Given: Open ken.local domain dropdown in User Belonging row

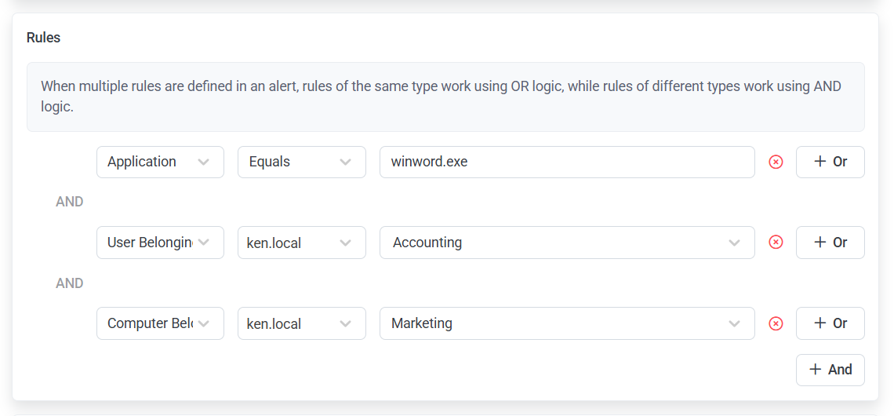Looking at the screenshot, I should click(301, 243).
